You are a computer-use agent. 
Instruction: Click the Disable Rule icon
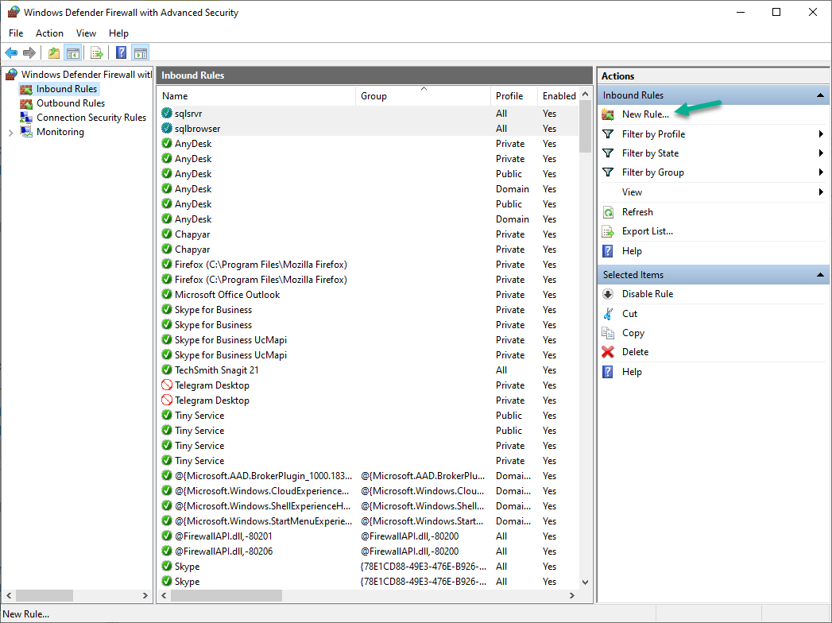[x=608, y=294]
